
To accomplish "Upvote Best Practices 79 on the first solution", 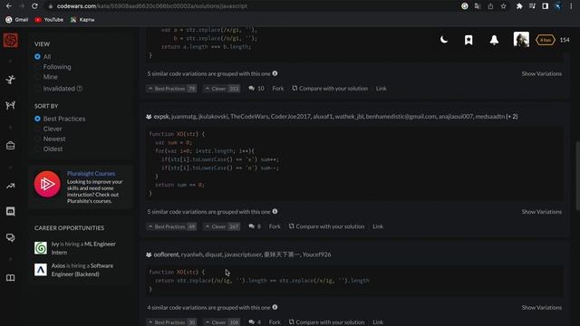I will click(171, 89).
